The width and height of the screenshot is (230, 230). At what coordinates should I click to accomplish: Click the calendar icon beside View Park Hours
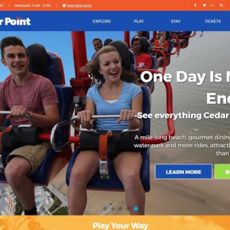tap(64, 5)
